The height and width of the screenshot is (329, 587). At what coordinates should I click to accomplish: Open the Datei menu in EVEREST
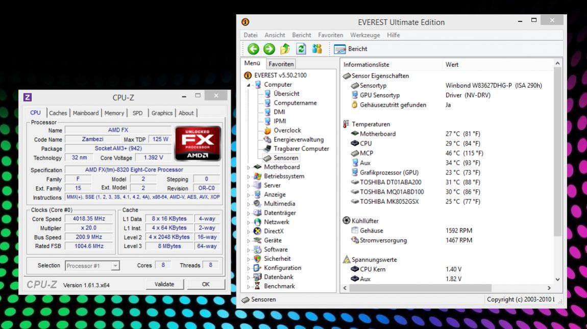pyautogui.click(x=251, y=35)
